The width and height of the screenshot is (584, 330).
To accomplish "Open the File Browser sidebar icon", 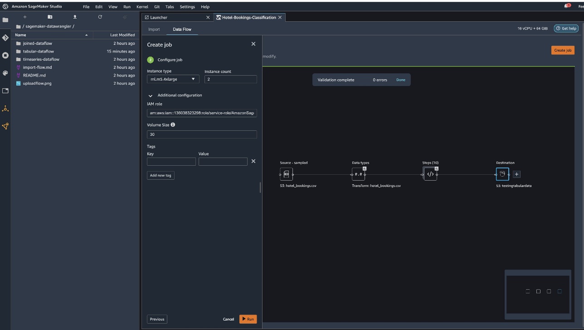I will [5, 20].
